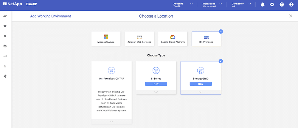This screenshot has width=298, height=128.
Task: Click the Choose a Location title
Action: coord(156,16)
